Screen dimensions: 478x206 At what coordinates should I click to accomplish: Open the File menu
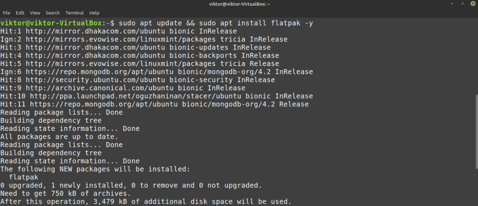[7, 13]
